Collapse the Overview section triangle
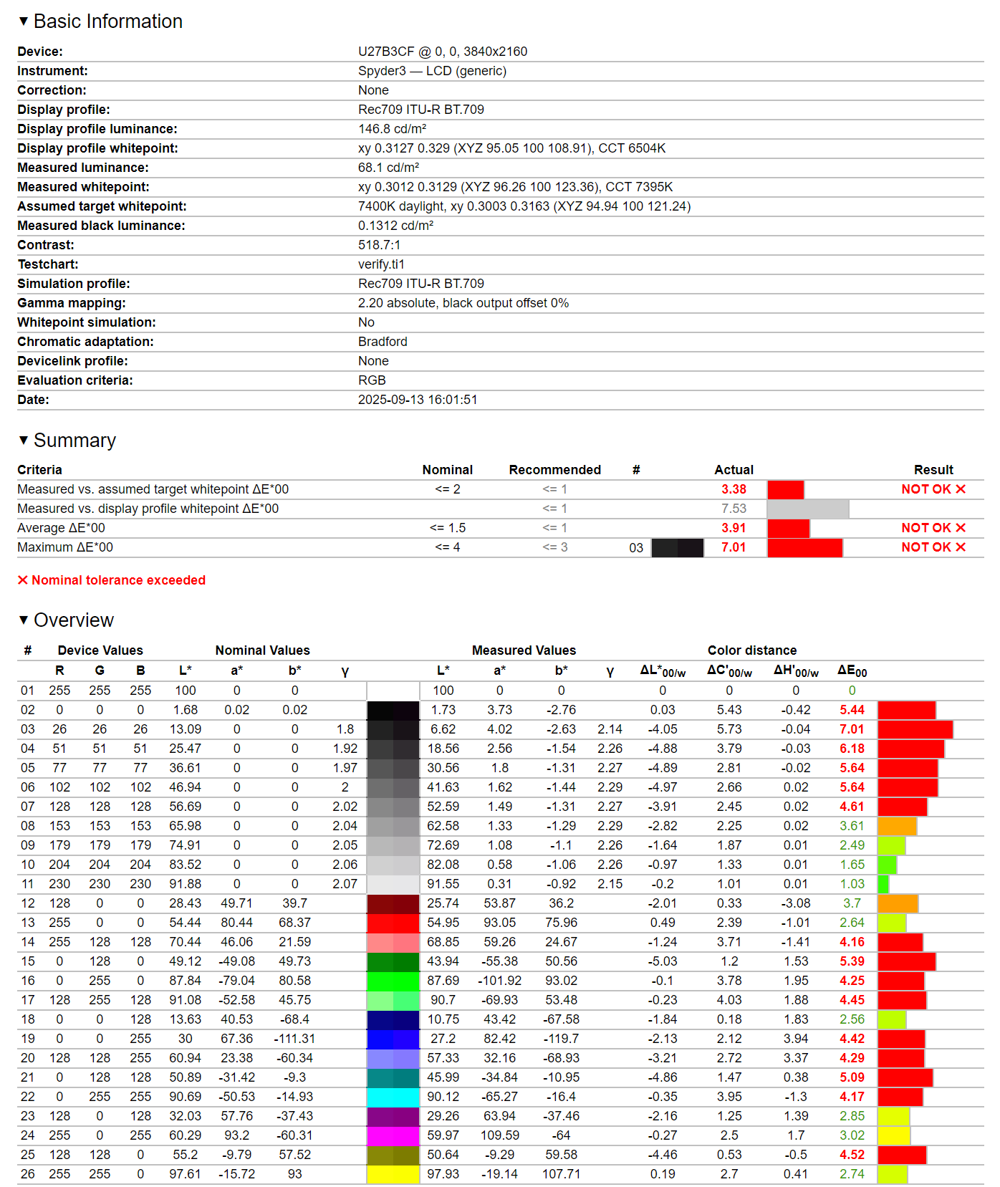 [x=24, y=620]
